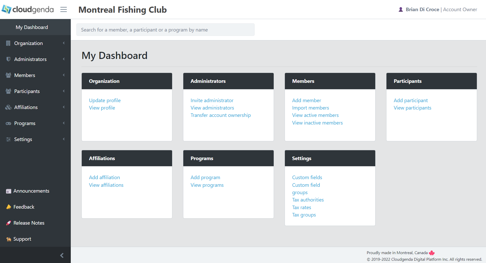Click the Release Notes rocket icon
Viewport: 486px width, 263px height.
(9, 223)
